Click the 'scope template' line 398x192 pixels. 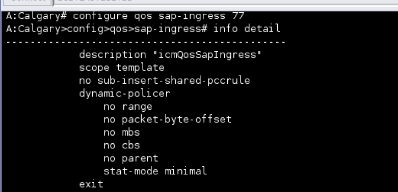(122, 68)
